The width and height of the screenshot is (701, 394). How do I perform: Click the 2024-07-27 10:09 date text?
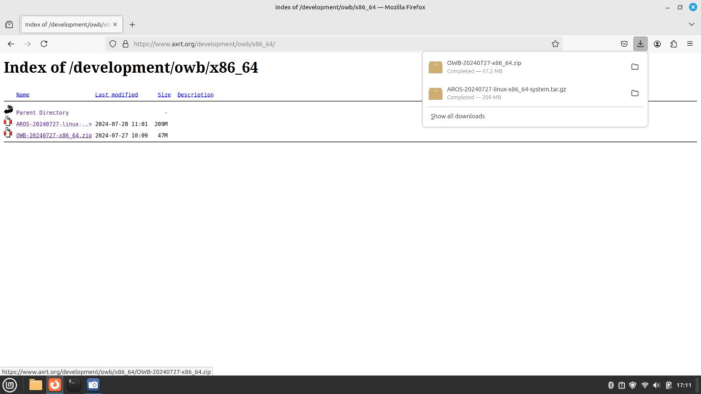121,136
